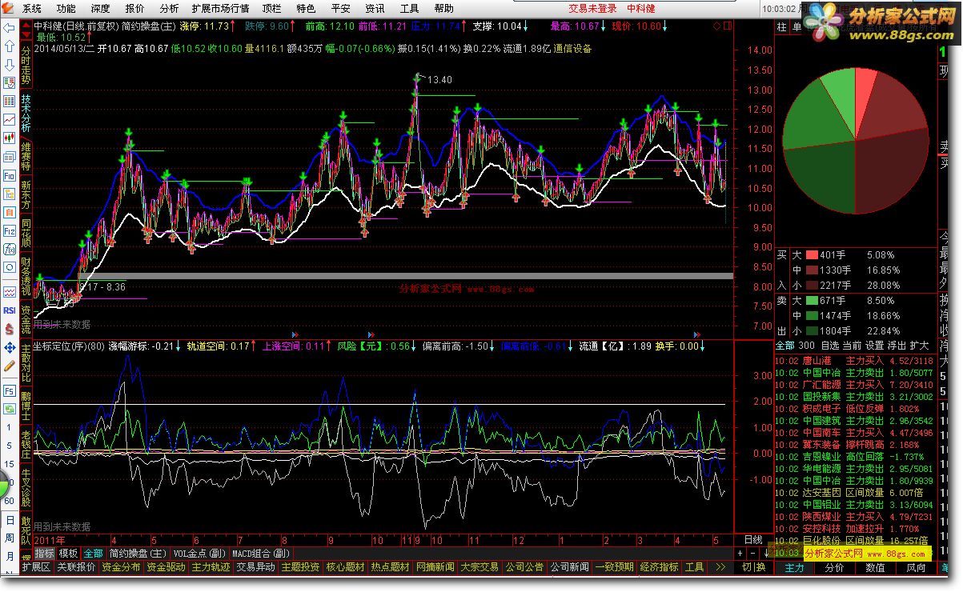963x592 pixels.
Task: Click the up arrow icon in left toolbar
Action: click(x=10, y=46)
